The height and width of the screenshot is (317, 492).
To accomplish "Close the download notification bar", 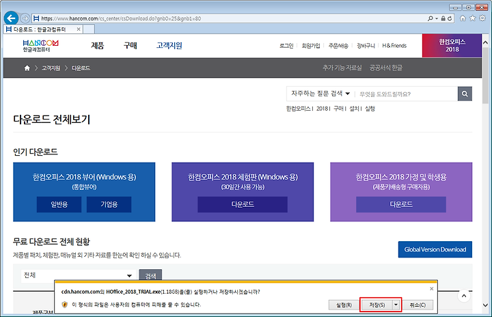I will (x=431, y=288).
